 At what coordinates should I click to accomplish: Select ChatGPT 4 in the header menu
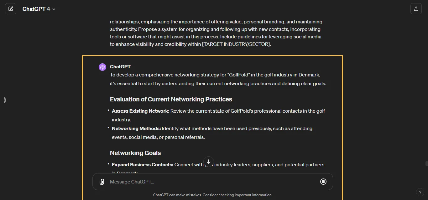coord(36,9)
